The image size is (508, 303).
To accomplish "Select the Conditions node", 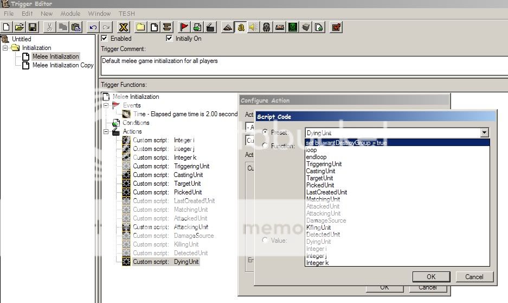I will (x=136, y=123).
